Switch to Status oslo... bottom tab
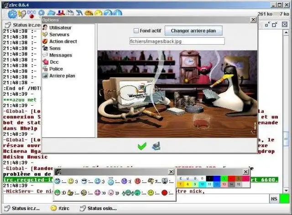This screenshot has width=292, height=215. (x=99, y=209)
